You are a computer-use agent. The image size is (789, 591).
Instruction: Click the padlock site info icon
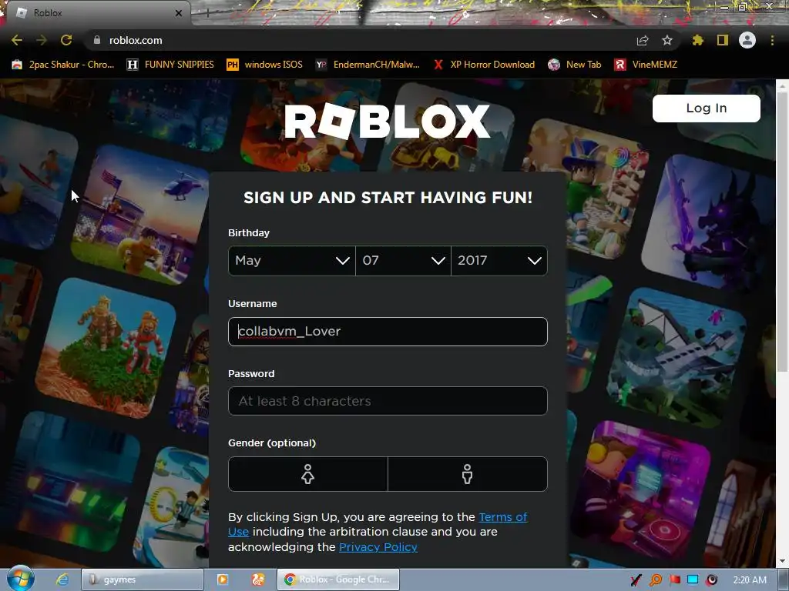click(x=96, y=40)
